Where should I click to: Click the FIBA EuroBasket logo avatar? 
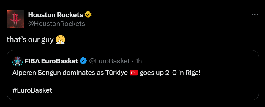(x=18, y=61)
